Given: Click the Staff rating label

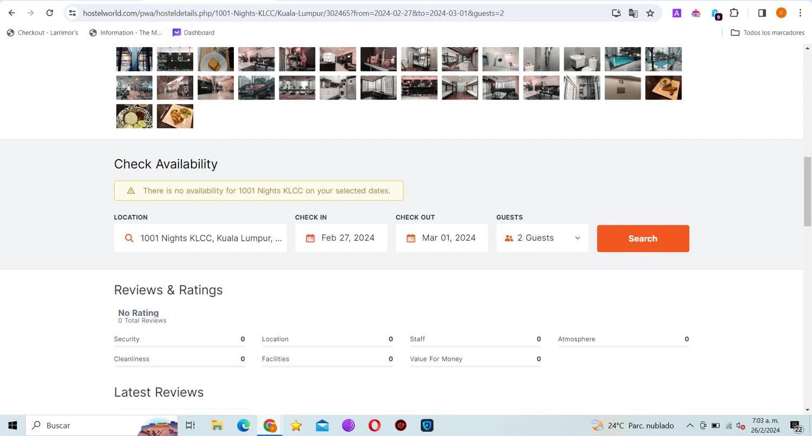Looking at the screenshot, I should click(x=417, y=339).
